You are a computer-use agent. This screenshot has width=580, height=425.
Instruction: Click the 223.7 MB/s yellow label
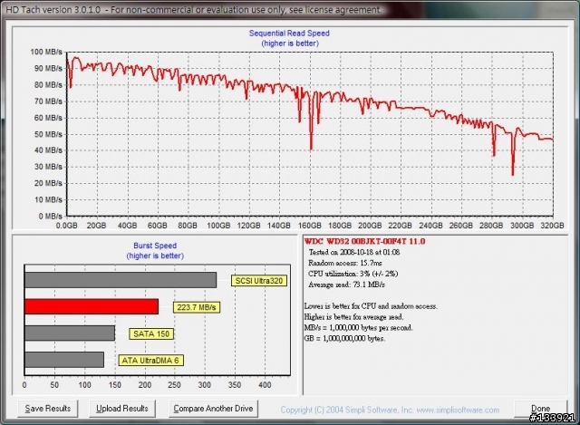click(197, 307)
